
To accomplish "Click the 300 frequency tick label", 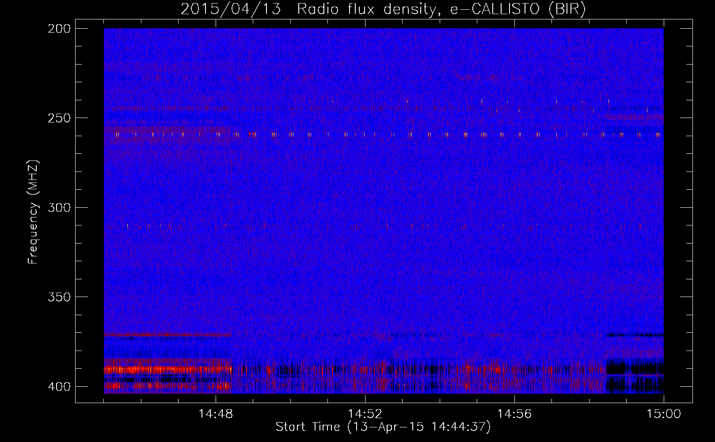I will tap(59, 207).
